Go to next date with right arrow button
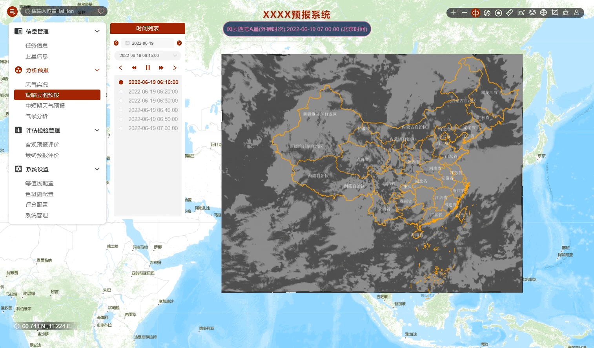Screen dimensions: 594x348 [179, 43]
